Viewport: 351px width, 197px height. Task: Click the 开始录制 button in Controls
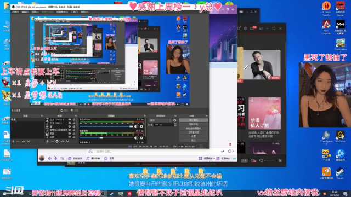194,124
